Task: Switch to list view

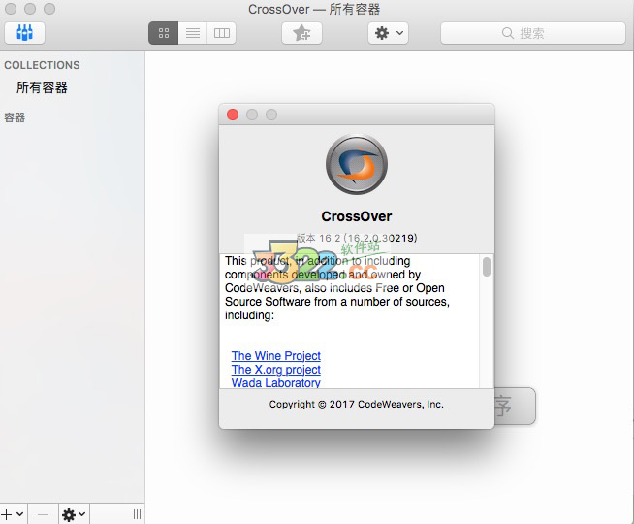Action: point(193,33)
